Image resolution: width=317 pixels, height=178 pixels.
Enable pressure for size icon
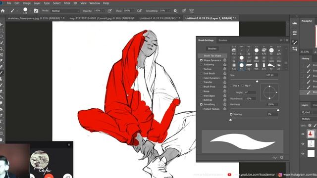(184, 11)
